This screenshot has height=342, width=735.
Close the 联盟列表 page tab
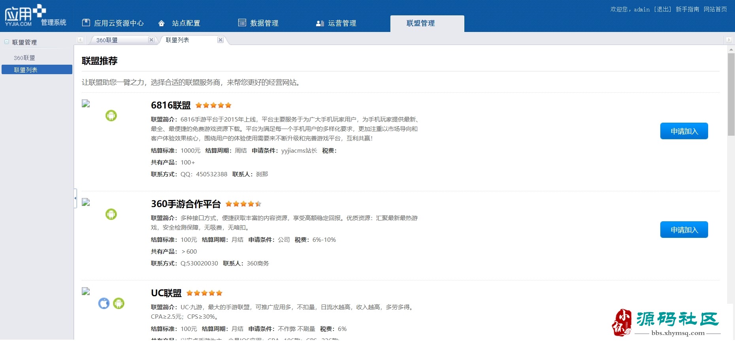(220, 40)
